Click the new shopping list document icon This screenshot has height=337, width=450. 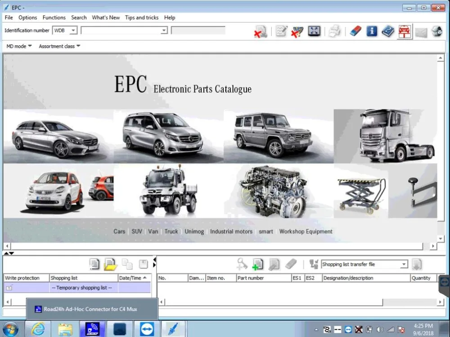[x=94, y=264]
